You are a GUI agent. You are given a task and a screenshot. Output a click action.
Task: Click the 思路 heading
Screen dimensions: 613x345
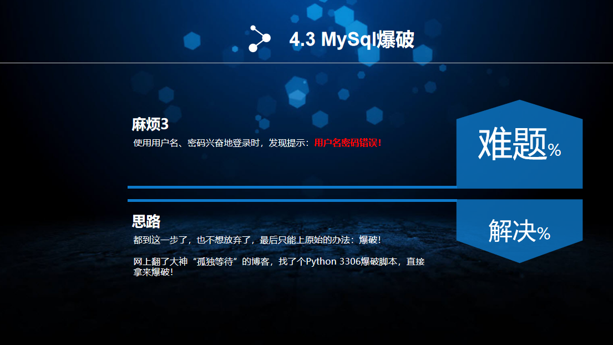coord(146,221)
